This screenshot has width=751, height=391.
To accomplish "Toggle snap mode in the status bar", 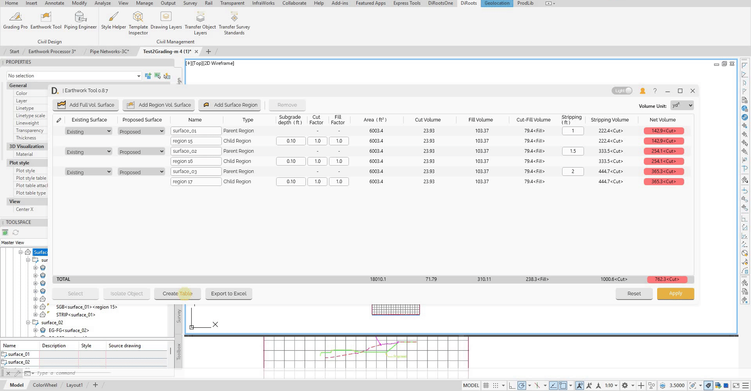I will (496, 385).
